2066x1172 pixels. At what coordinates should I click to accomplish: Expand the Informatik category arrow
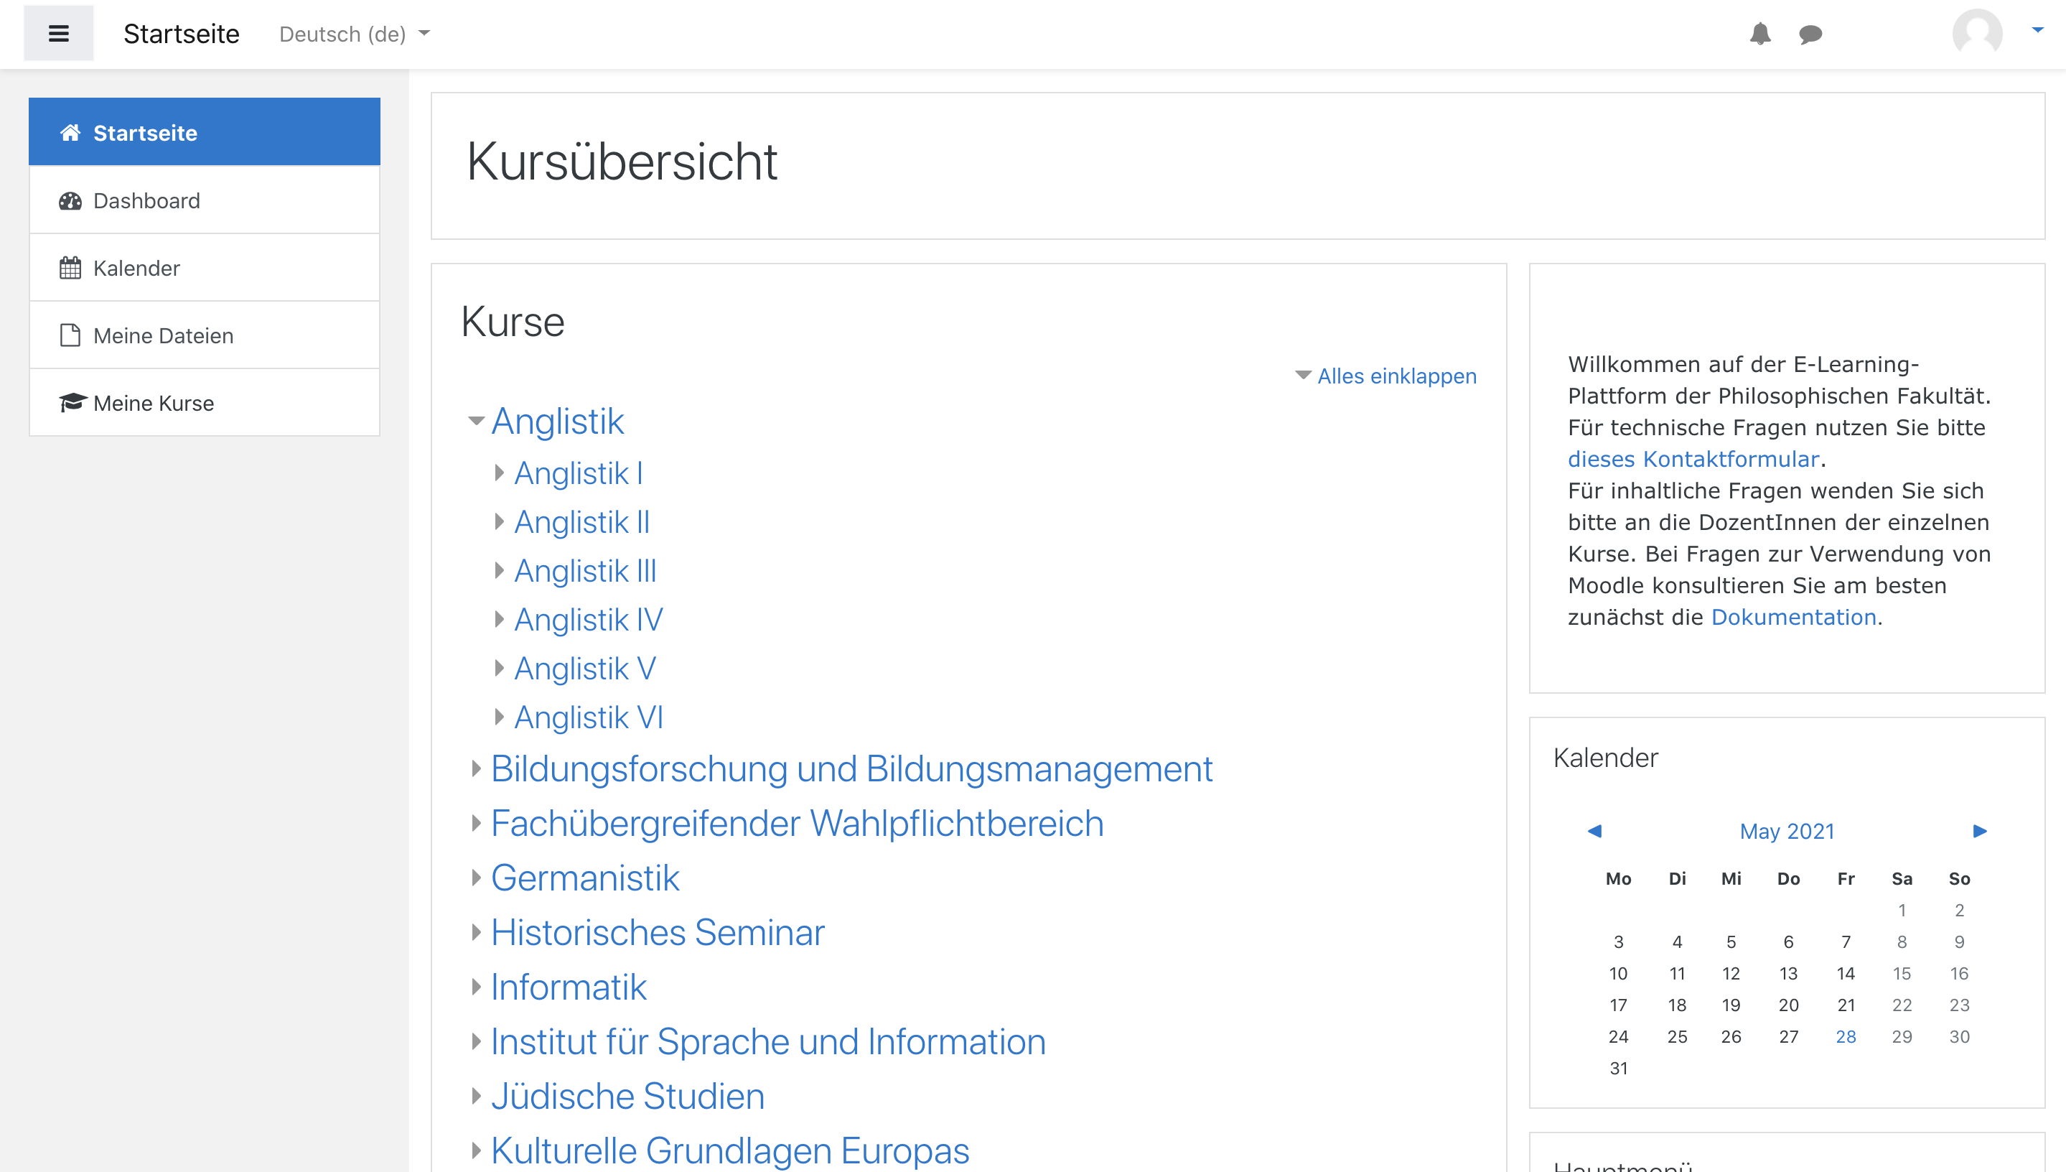(x=476, y=987)
